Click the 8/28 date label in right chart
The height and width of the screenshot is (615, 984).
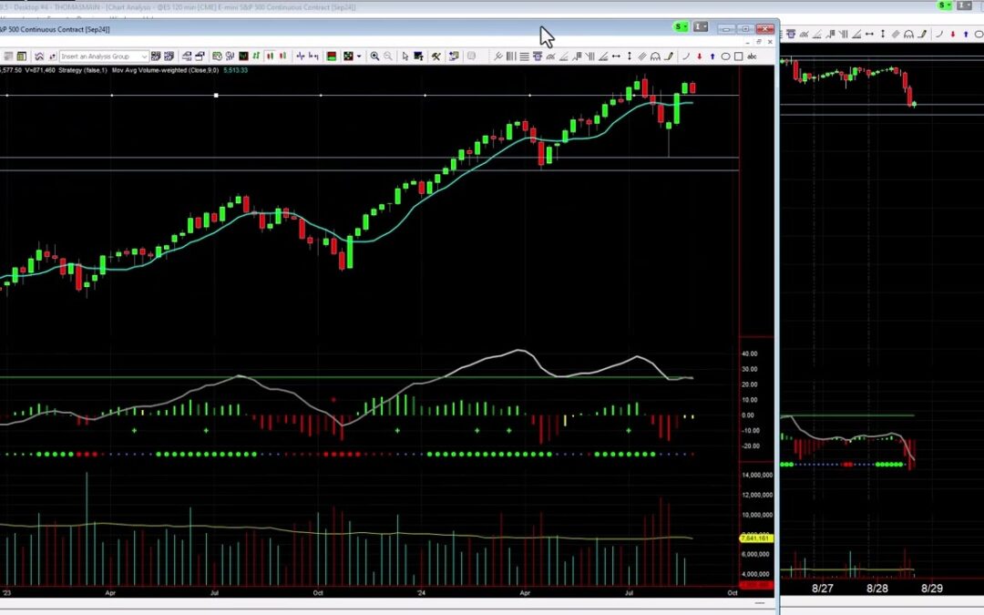[x=877, y=589]
